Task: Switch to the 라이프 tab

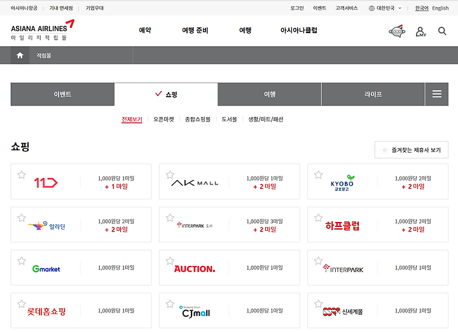Action: [373, 94]
